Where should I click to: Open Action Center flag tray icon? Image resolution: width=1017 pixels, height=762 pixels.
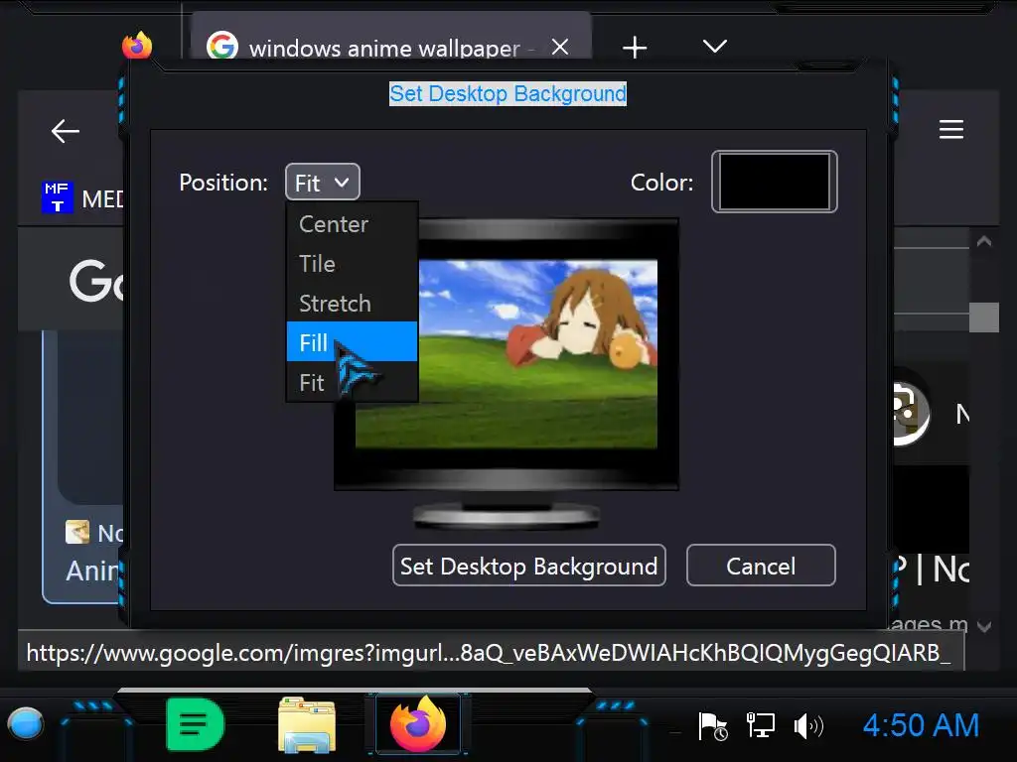pyautogui.click(x=712, y=725)
